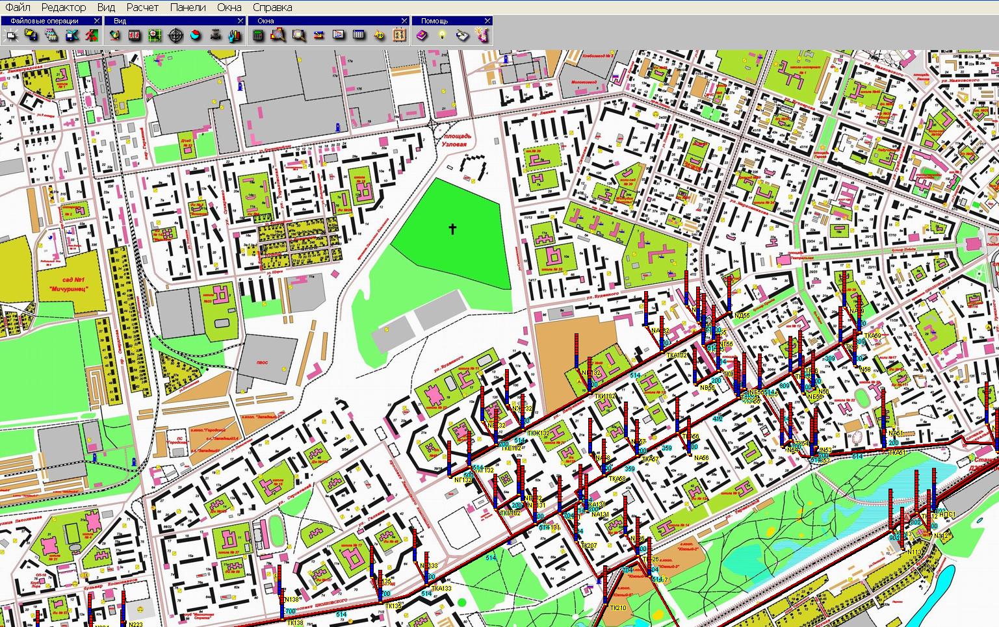
Task: Click the window with flags icon
Action: click(x=339, y=35)
